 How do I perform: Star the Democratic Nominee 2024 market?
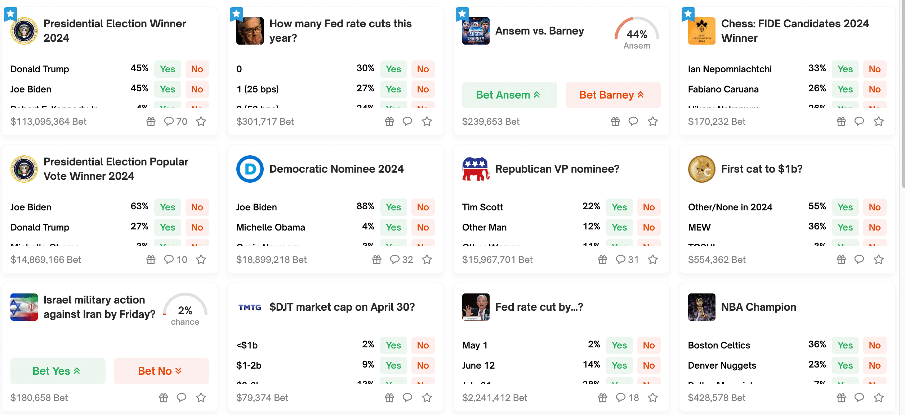427,260
